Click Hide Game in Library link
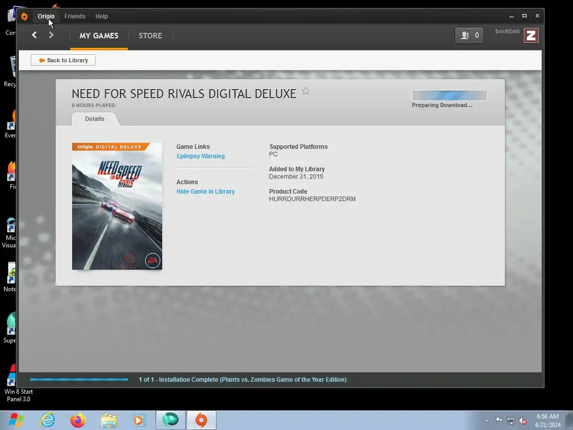This screenshot has width=573, height=430. [x=205, y=192]
